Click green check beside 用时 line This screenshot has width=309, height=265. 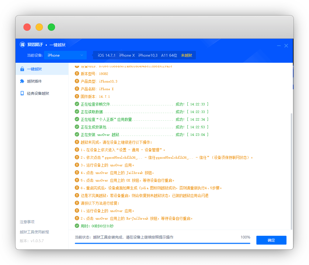[77, 226]
